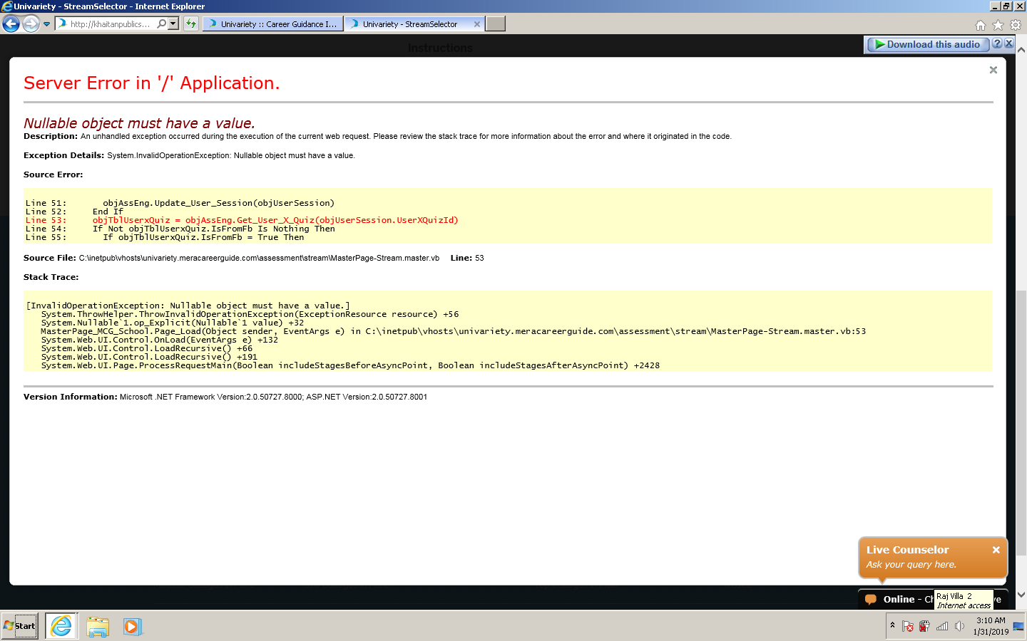Go back using the browser Back arrow
Screen dimensions: 1027x641
pos(11,24)
